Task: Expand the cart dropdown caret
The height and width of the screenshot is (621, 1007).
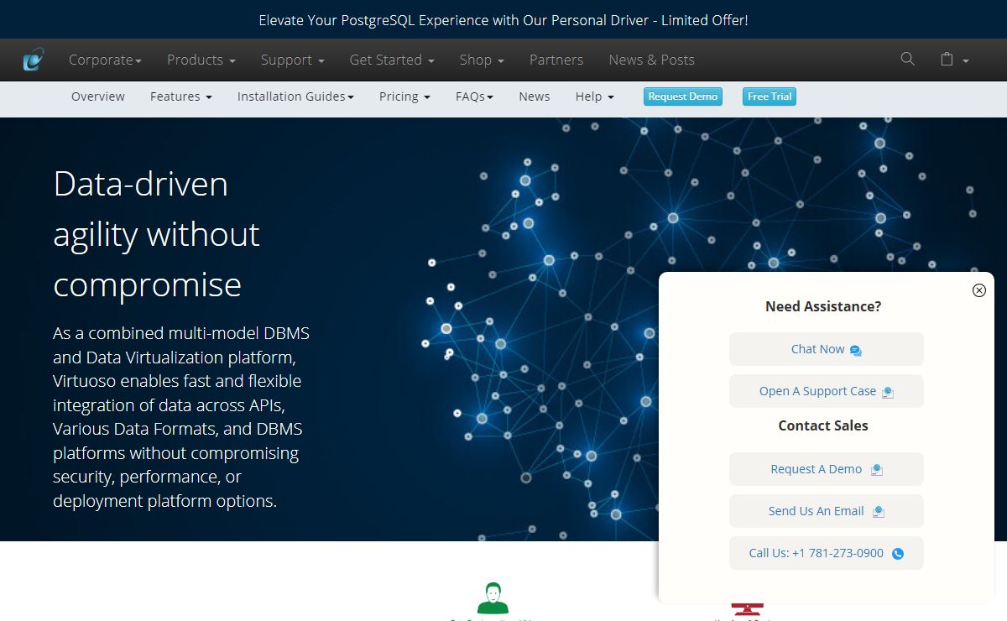Action: tap(966, 61)
